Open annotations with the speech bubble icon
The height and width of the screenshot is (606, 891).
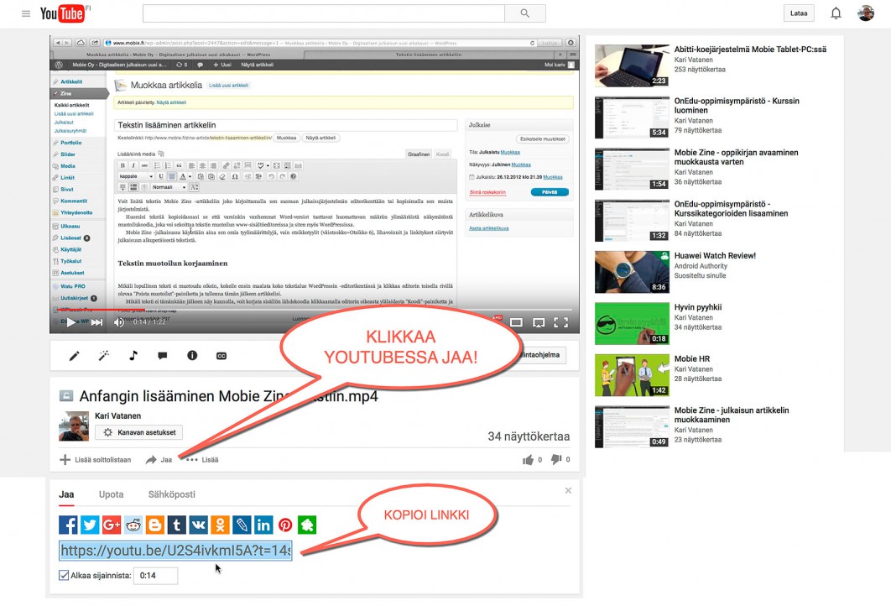click(x=163, y=356)
